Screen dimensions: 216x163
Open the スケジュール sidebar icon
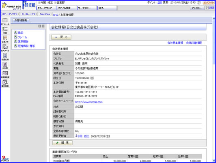point(5,21)
